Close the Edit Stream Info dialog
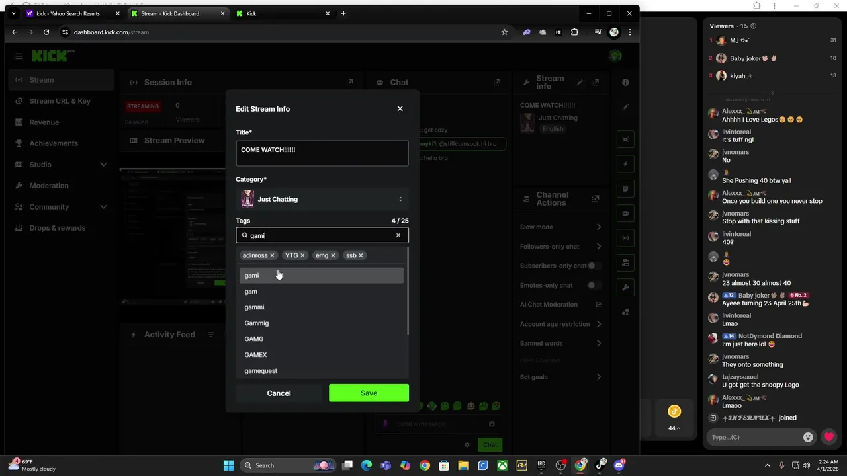The width and height of the screenshot is (847, 476). (400, 108)
